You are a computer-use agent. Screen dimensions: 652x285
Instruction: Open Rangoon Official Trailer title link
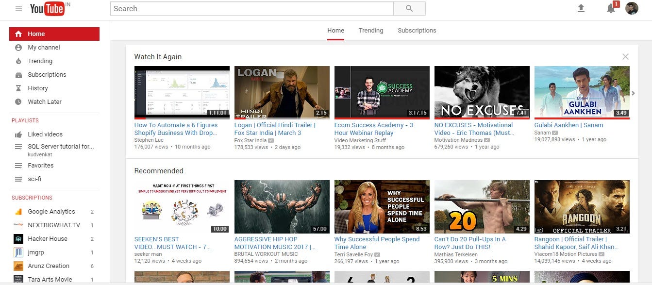coord(577,243)
